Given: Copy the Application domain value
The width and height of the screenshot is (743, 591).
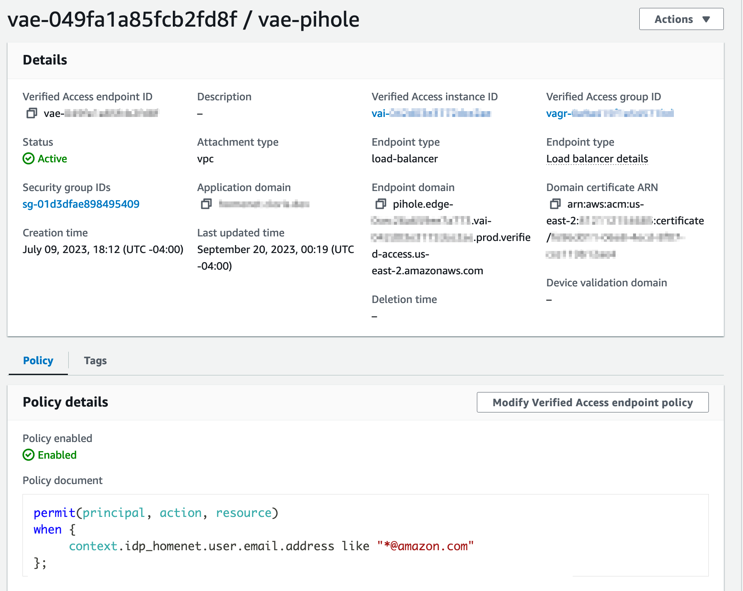Looking at the screenshot, I should click(x=206, y=204).
